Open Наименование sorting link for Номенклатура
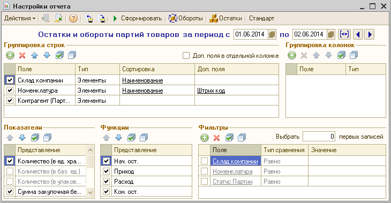The height and width of the screenshot is (203, 391). (x=142, y=91)
